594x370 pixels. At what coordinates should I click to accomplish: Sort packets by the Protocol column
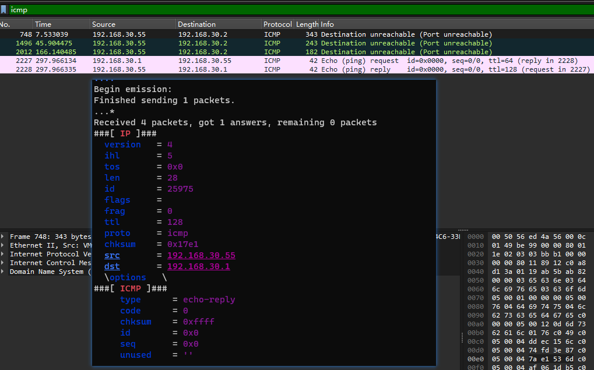[x=277, y=24]
